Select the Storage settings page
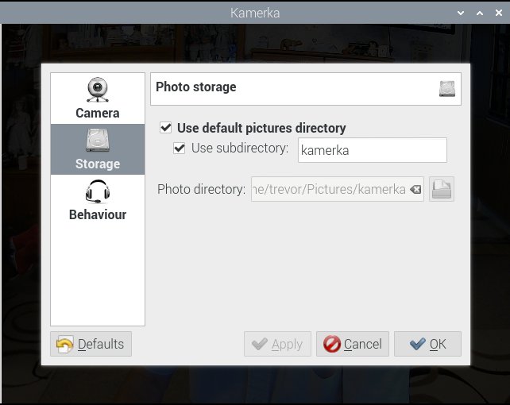This screenshot has width=510, height=405. click(x=98, y=149)
